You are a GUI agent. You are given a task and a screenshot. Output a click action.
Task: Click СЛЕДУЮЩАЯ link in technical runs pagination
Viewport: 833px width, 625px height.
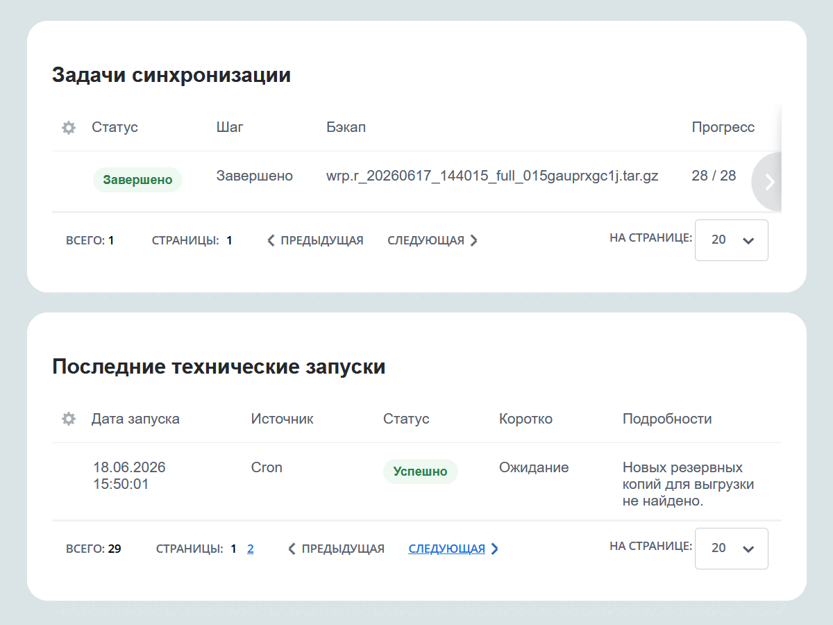[447, 549]
